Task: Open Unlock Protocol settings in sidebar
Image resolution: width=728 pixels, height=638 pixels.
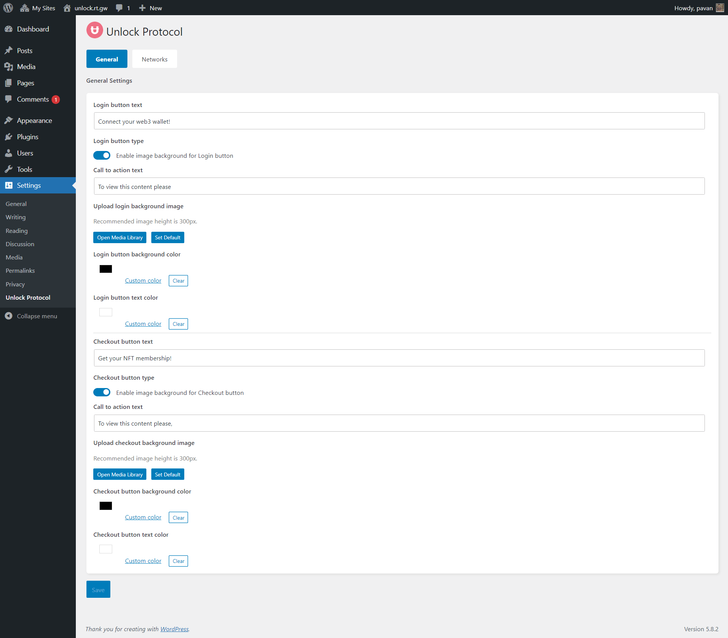Action: pos(28,297)
